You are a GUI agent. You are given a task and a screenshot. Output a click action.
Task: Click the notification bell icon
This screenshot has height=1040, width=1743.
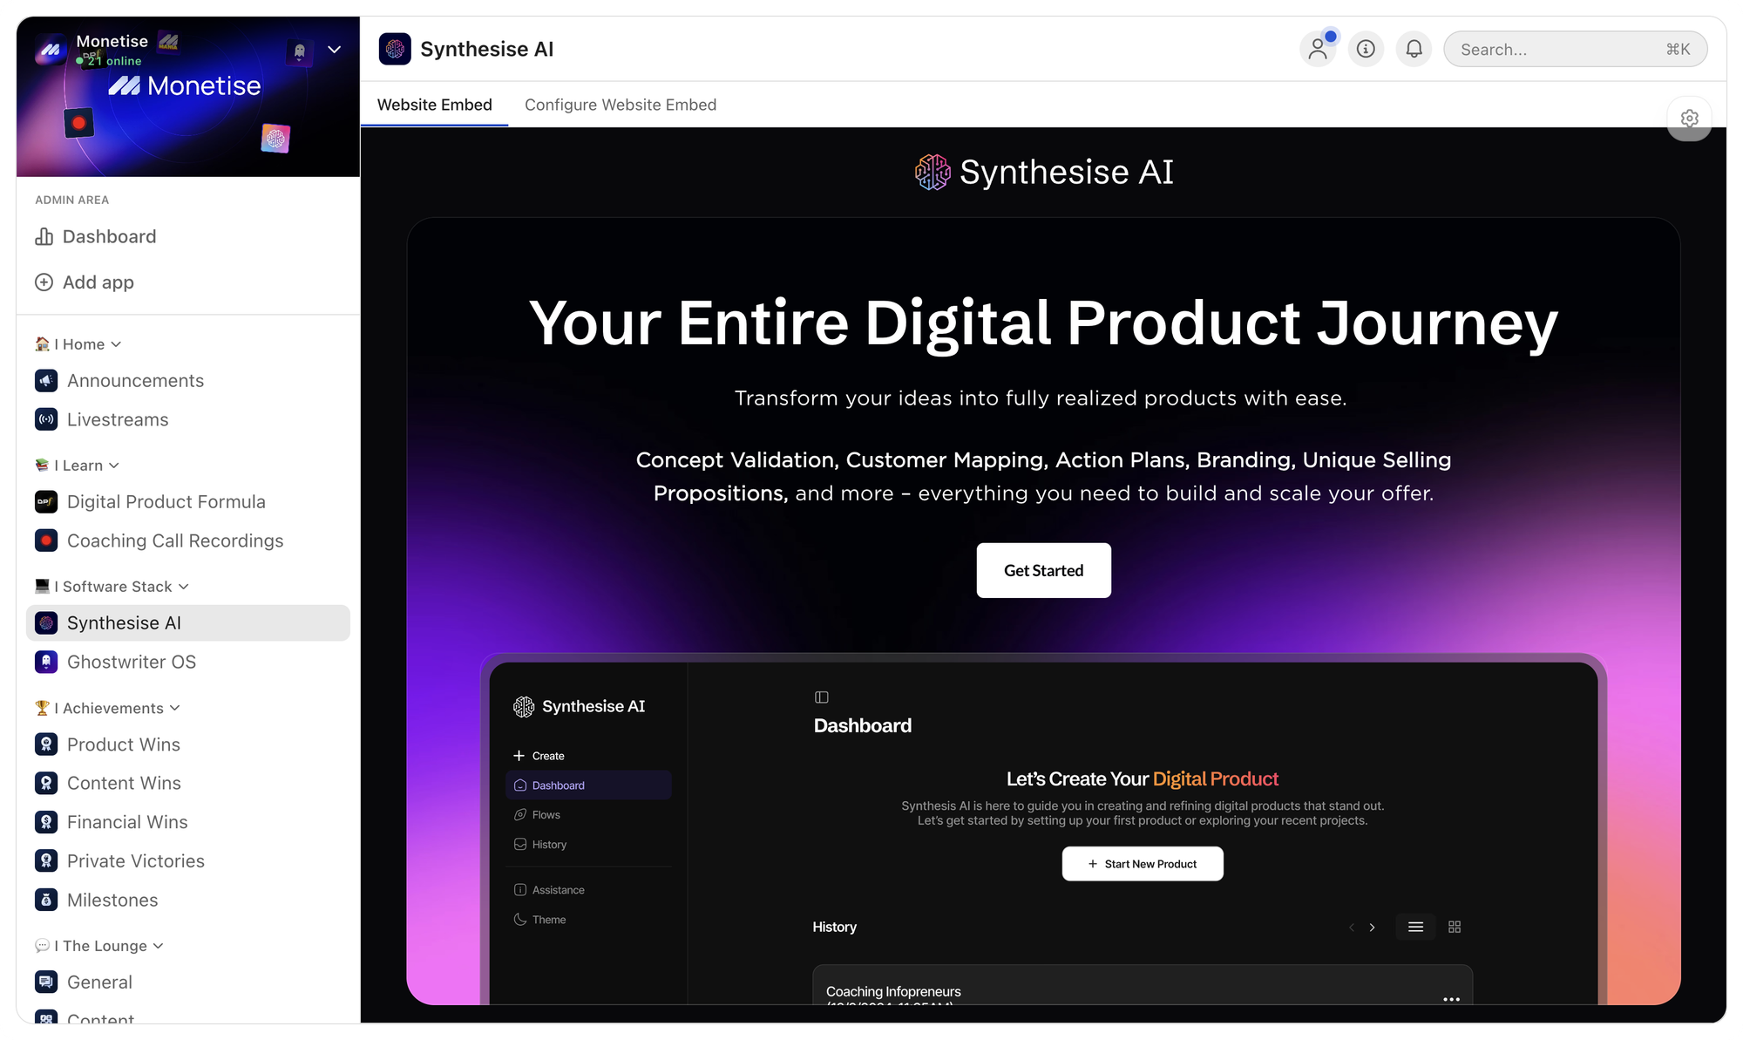point(1414,49)
